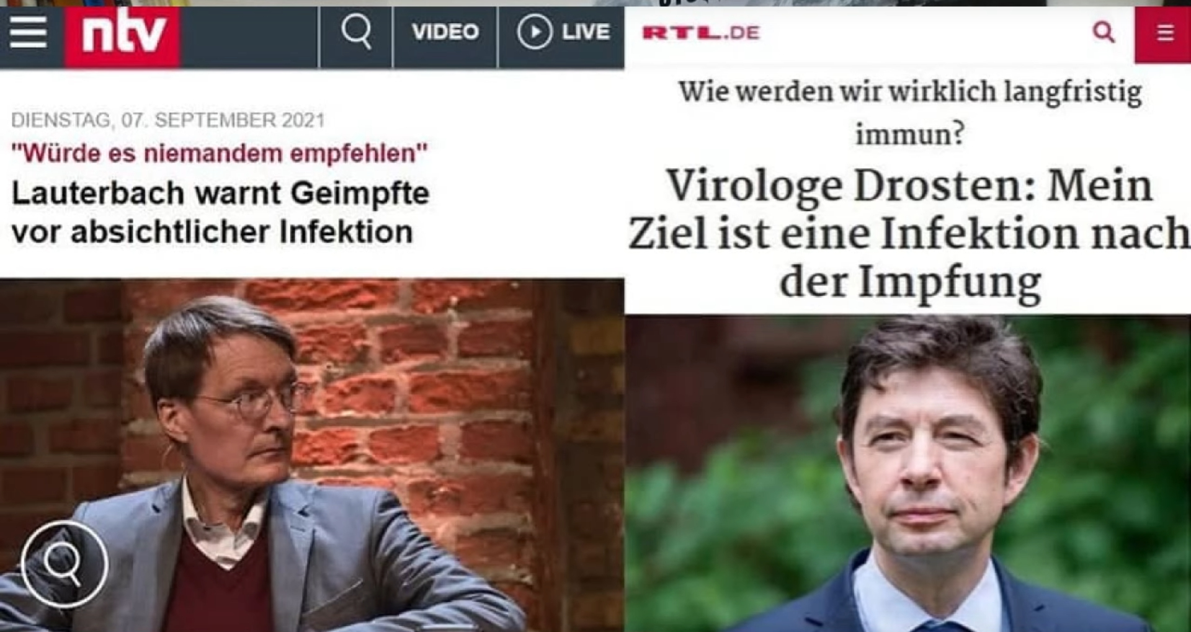Open the red RTL search icon

pos(1103,32)
